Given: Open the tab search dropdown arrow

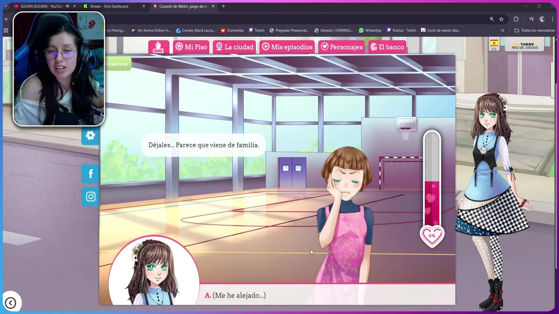Looking at the screenshot, I should (6, 6).
